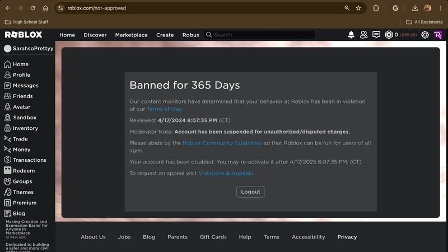Click the 'Banned for 365 Days' heading
448x252 pixels.
[x=185, y=85]
